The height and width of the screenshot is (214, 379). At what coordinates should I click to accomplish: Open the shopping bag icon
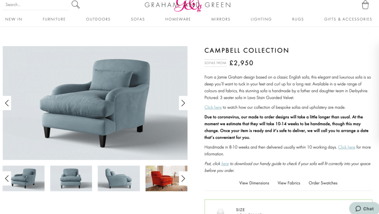tap(365, 5)
